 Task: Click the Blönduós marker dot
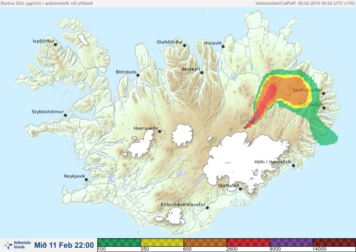click(x=138, y=75)
